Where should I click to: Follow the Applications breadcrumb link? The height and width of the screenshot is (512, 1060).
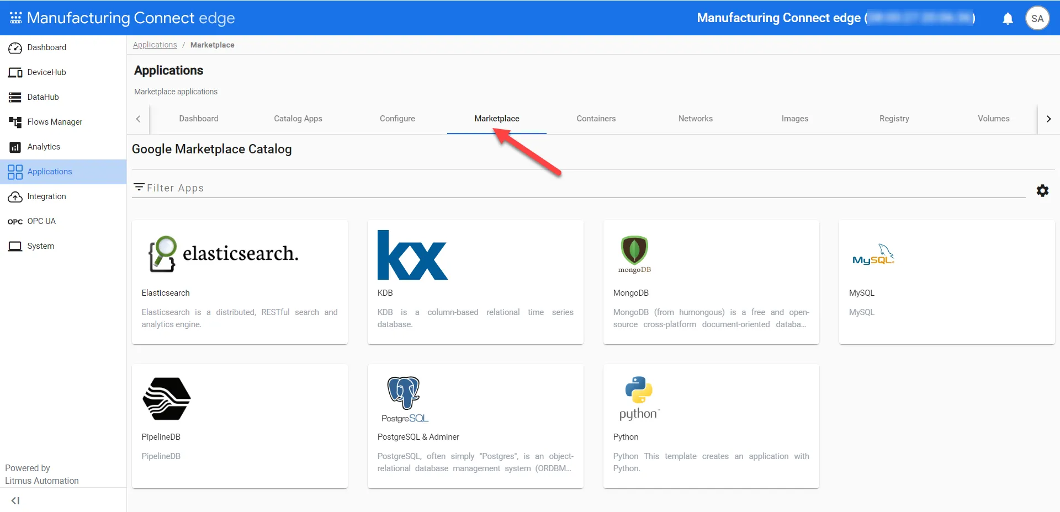[155, 45]
